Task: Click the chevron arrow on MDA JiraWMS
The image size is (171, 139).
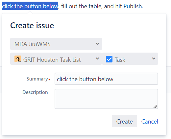Action: click(97, 44)
